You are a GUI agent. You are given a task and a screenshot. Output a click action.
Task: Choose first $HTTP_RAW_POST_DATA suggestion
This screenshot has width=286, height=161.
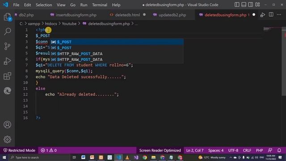click(x=117, y=54)
